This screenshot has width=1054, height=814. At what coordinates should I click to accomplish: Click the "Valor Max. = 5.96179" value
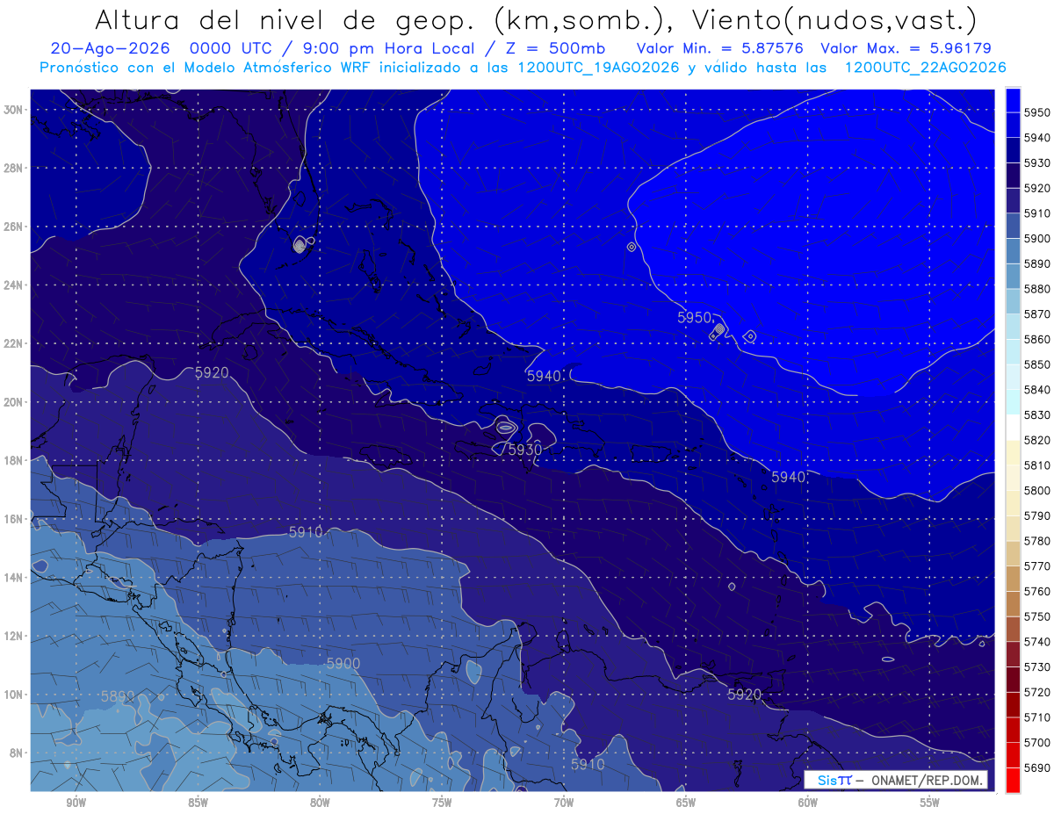pos(904,49)
